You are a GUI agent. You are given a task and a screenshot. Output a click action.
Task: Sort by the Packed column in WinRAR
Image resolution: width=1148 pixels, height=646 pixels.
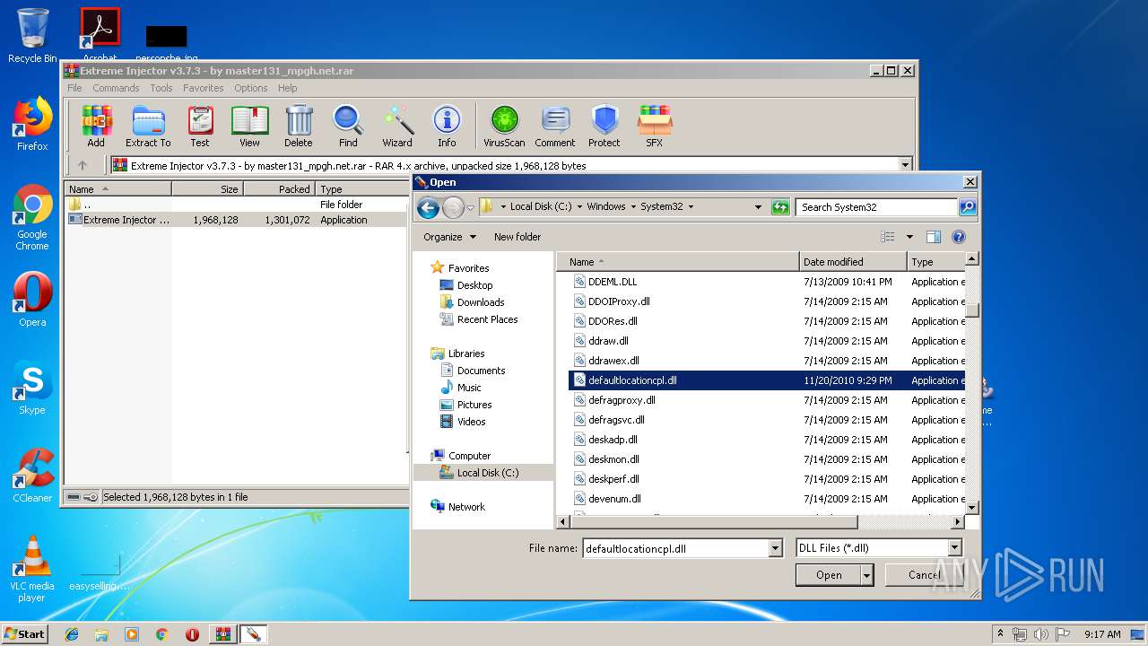pyautogui.click(x=279, y=189)
